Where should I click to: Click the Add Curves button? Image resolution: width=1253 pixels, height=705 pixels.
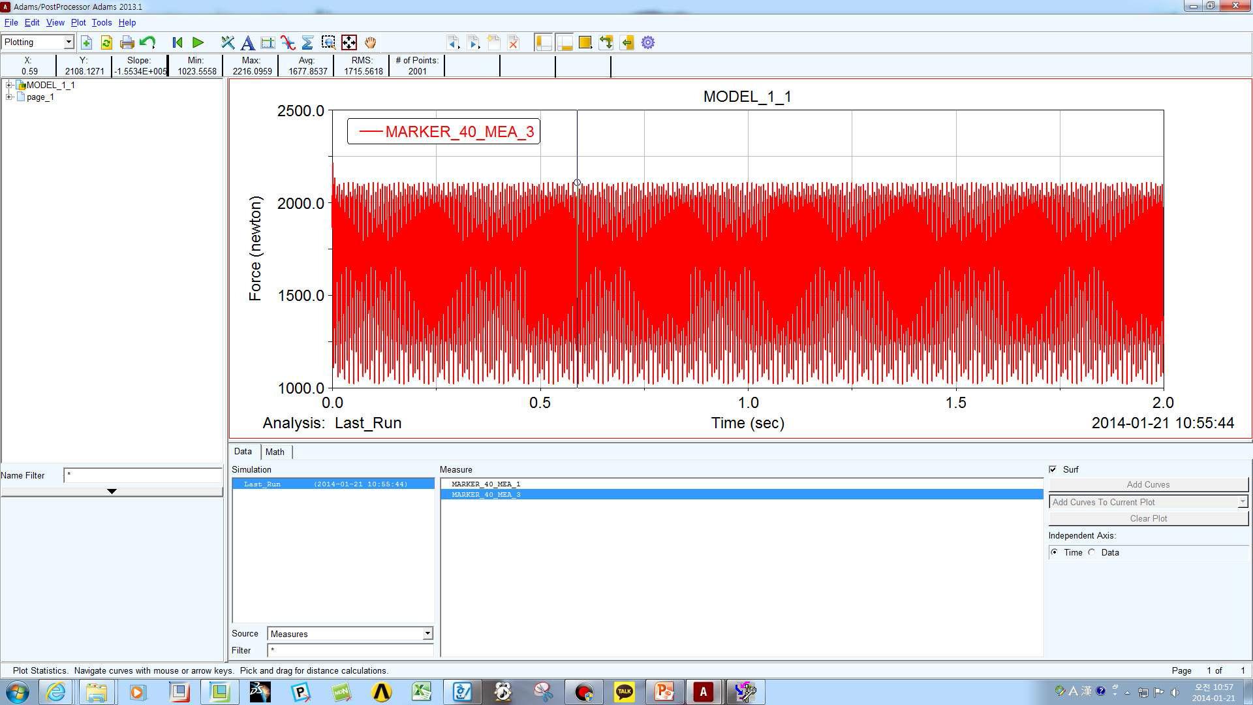click(1148, 484)
